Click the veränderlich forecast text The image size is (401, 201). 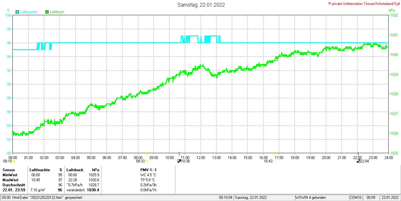[x=76, y=190]
